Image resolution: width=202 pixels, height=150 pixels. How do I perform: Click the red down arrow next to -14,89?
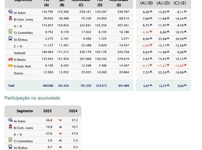tap(185, 65)
